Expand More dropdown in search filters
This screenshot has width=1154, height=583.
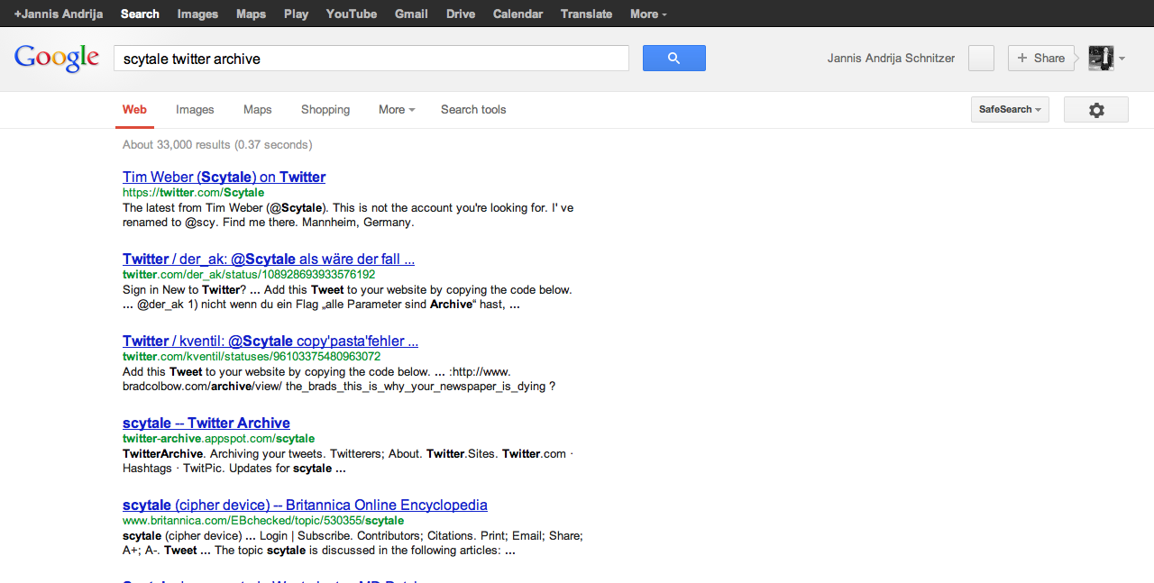[x=397, y=110]
